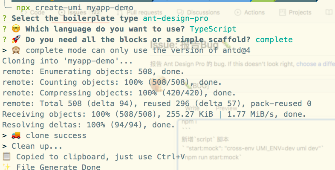The height and width of the screenshot is (170, 335).
Task: Click "Cloning into 'myapp-demo'..." line
Action: point(67,61)
